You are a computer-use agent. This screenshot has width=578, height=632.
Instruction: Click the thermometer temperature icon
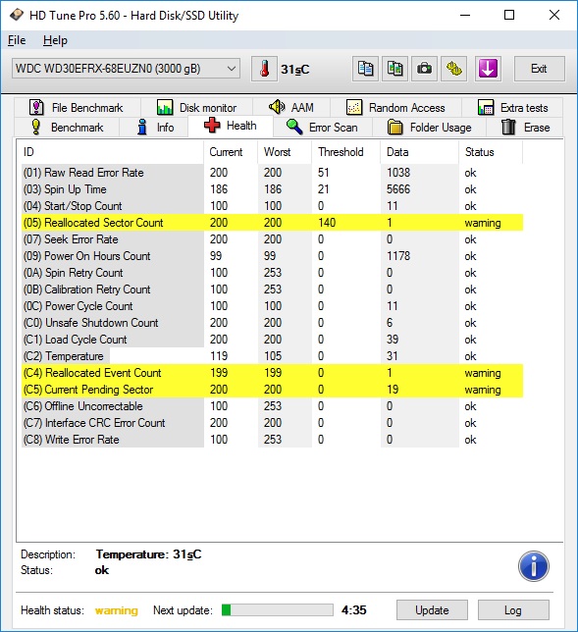coord(264,69)
